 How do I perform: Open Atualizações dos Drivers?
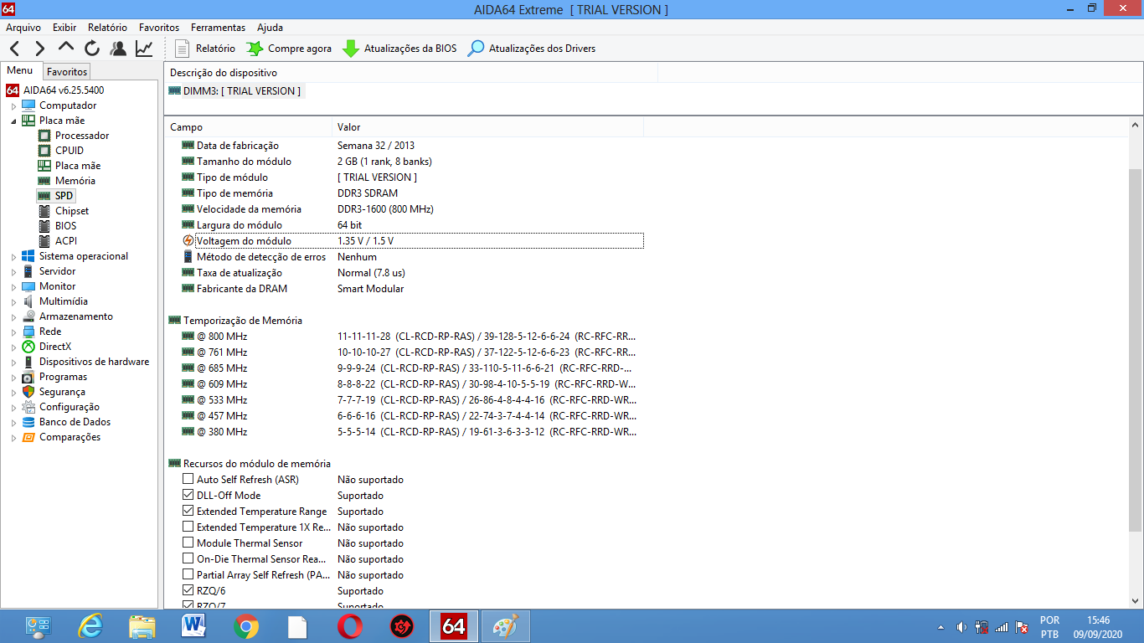[x=532, y=49]
